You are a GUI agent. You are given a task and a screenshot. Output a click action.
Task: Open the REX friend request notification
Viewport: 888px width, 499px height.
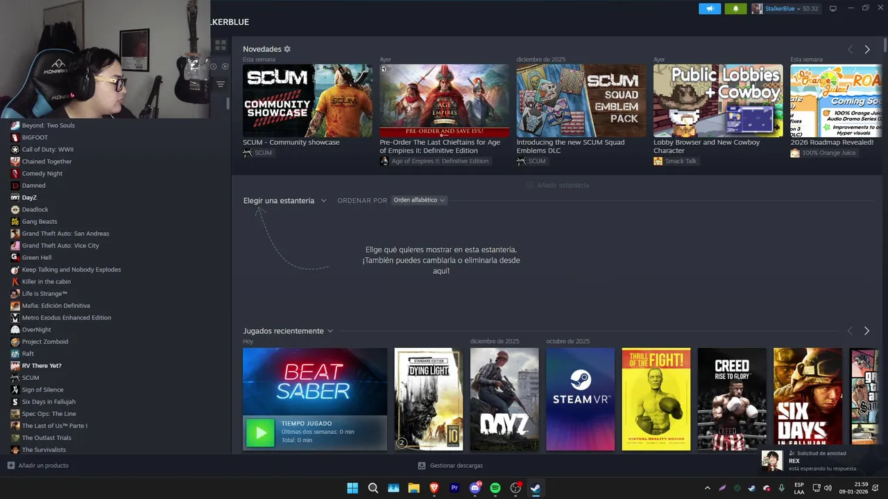(x=823, y=461)
